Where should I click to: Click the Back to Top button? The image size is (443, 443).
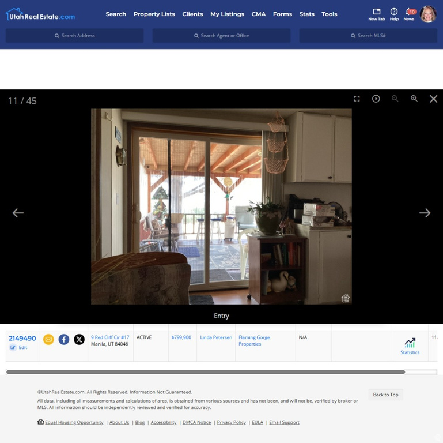385,395
